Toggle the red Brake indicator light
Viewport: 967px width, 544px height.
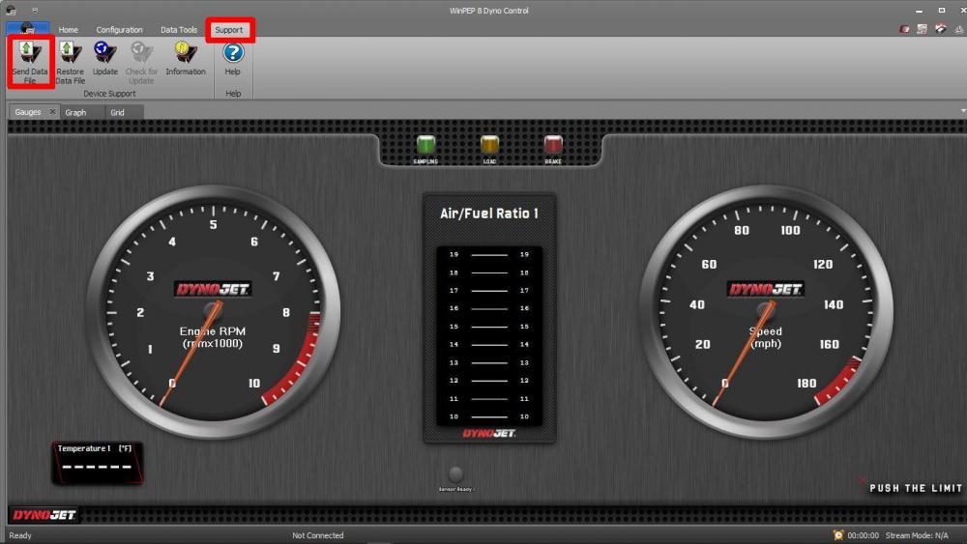click(553, 145)
